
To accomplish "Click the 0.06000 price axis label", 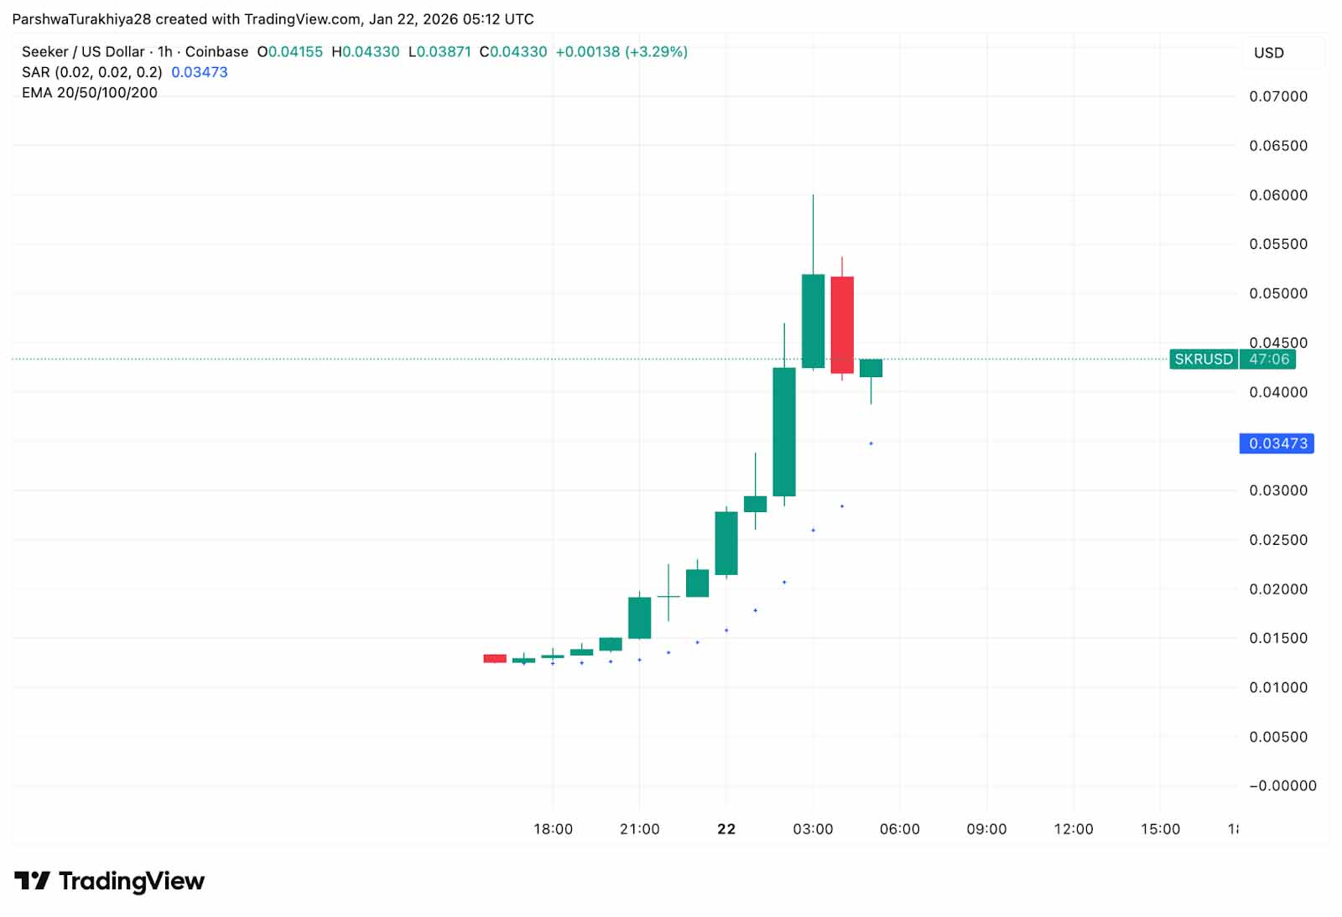I will [1278, 195].
